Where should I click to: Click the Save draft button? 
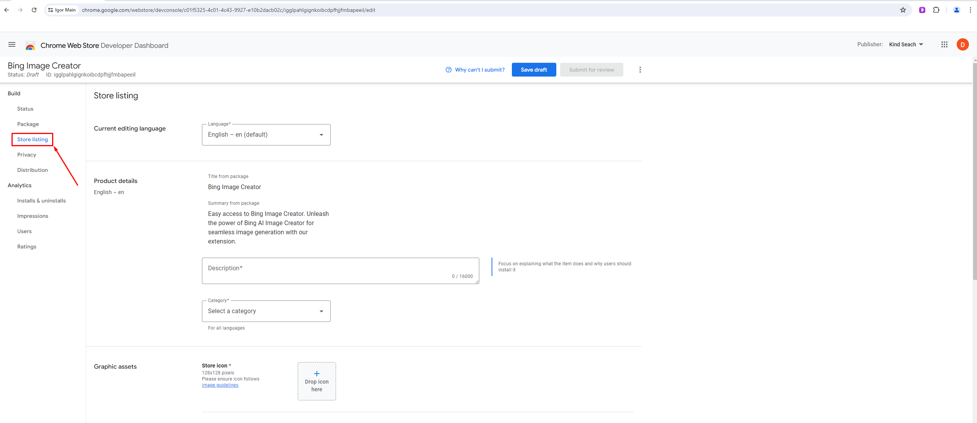pyautogui.click(x=534, y=70)
